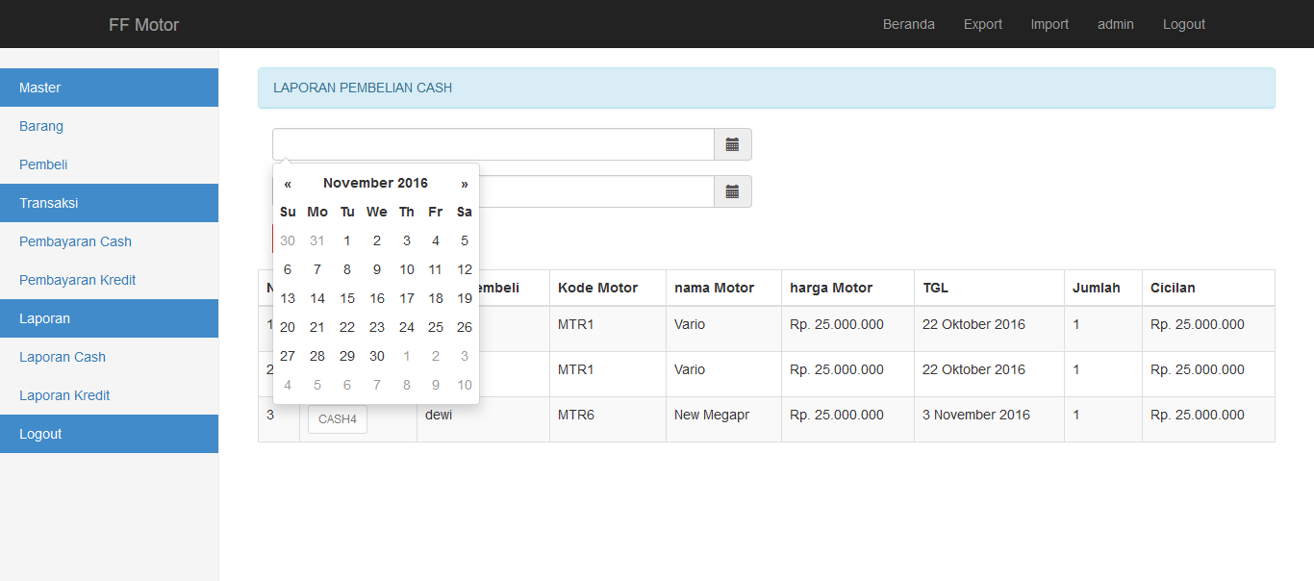The height and width of the screenshot is (581, 1314).
Task: Open Pembeli in the sidebar
Action: click(109, 164)
